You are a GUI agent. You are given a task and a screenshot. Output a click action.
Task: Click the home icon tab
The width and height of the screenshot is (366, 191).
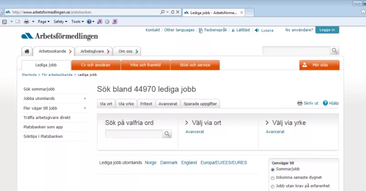click(x=27, y=51)
